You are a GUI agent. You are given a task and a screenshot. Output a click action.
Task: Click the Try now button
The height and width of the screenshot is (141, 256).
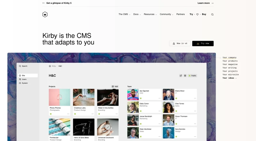pos(203,44)
